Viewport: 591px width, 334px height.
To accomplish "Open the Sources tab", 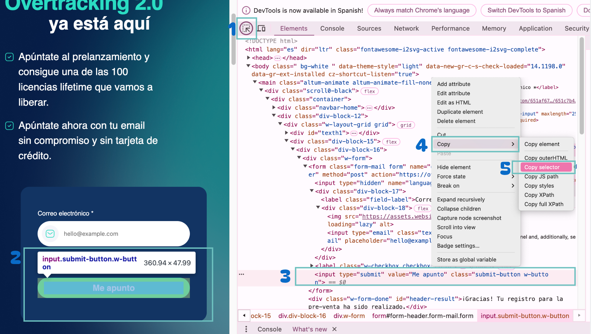I will point(369,28).
